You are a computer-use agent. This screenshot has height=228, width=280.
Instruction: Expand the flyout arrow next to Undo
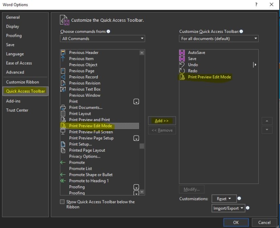pyautogui.click(x=255, y=65)
